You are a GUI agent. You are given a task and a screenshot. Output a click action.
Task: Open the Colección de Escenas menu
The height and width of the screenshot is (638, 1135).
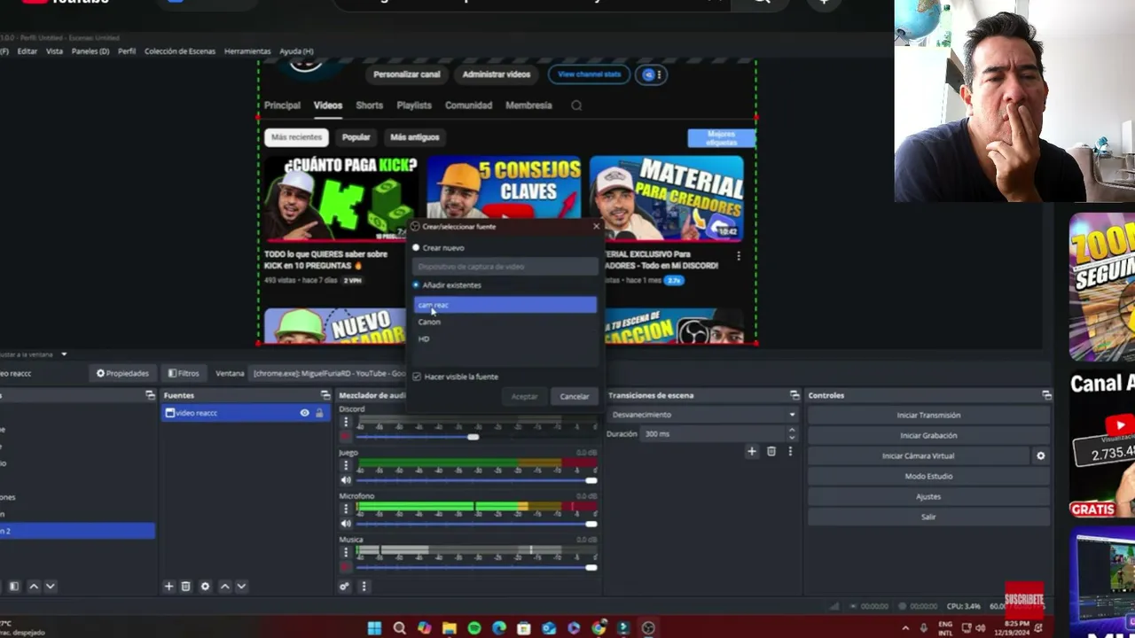[x=180, y=51]
